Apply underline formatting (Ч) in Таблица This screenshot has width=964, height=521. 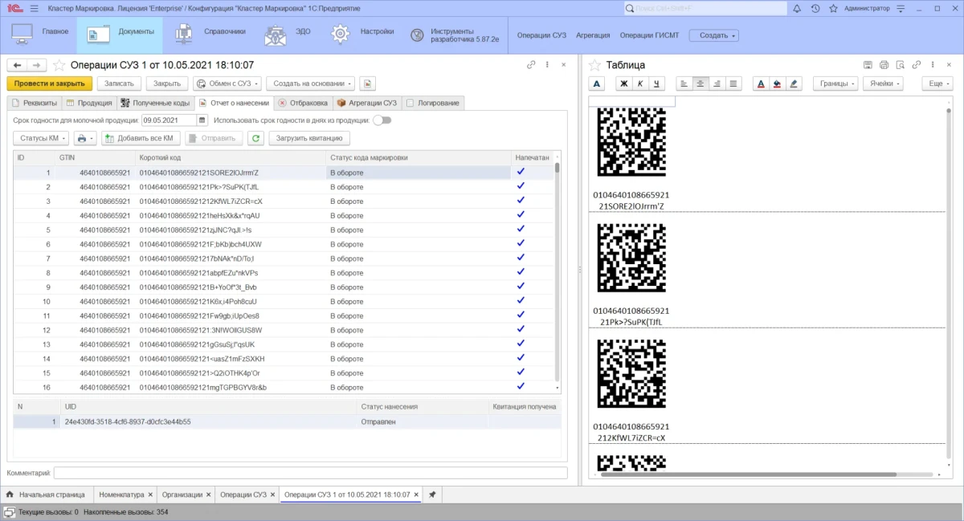click(x=656, y=83)
